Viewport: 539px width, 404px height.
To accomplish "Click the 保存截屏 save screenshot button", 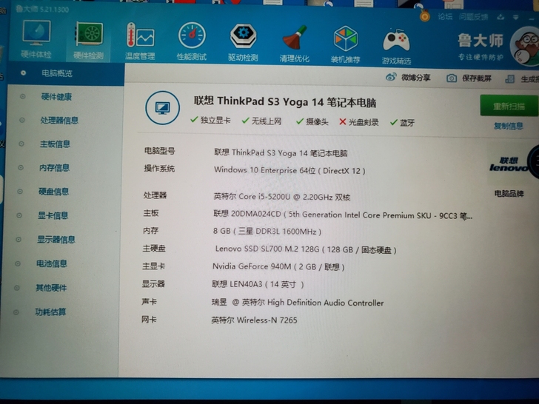I will 469,78.
